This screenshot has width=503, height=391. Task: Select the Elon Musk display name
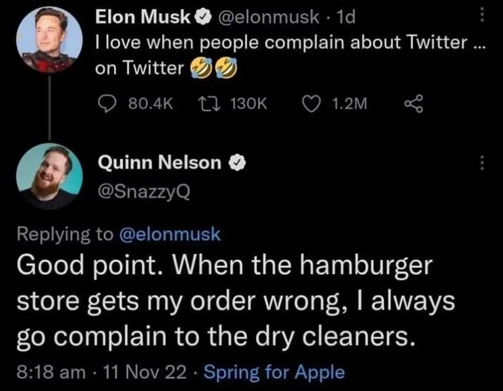143,17
